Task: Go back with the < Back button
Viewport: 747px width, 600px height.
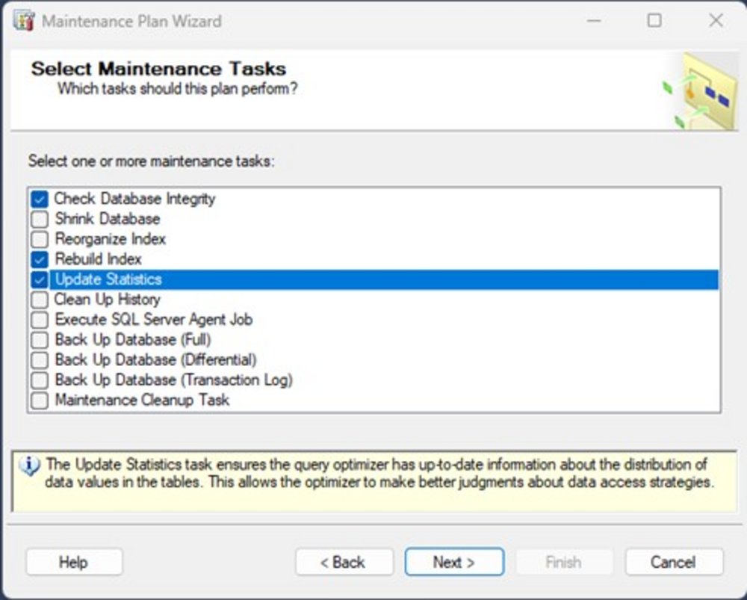Action: (344, 563)
